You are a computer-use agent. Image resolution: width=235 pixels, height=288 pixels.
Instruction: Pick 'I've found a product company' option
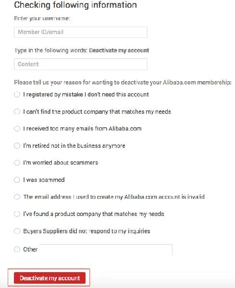click(17, 214)
